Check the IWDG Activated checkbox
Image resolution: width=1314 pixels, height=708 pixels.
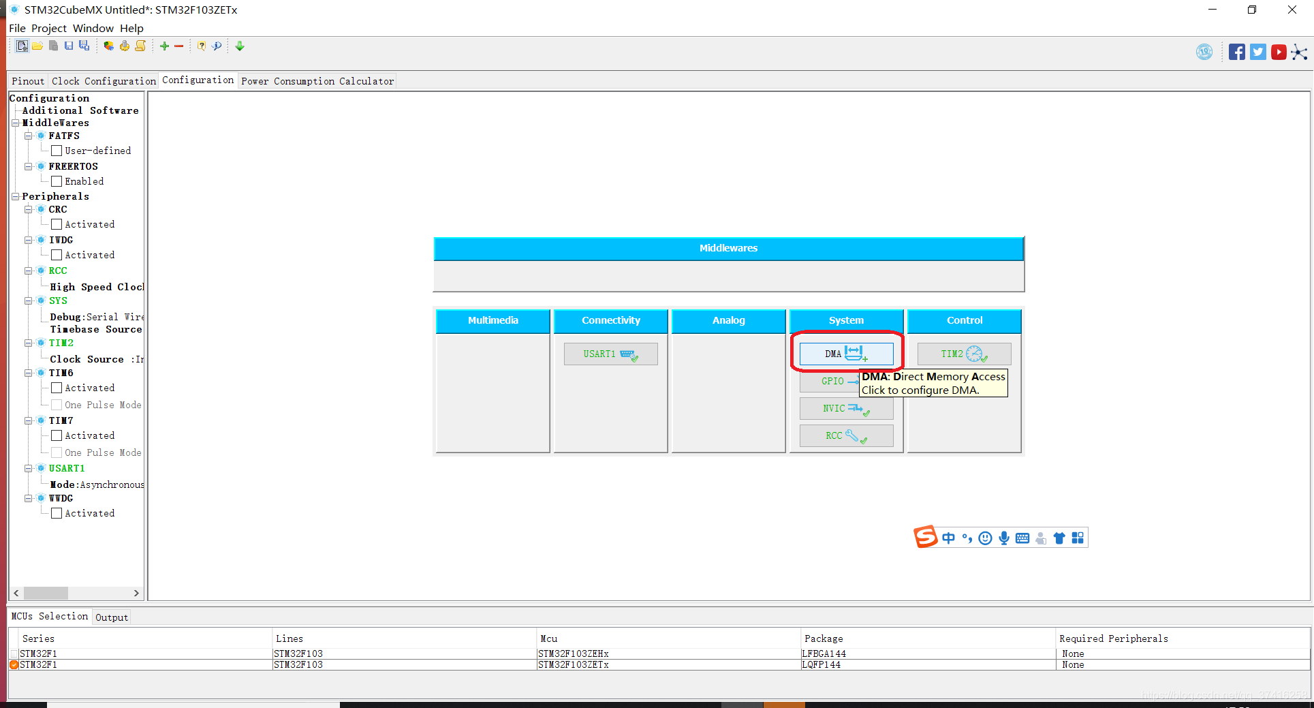[x=57, y=255]
